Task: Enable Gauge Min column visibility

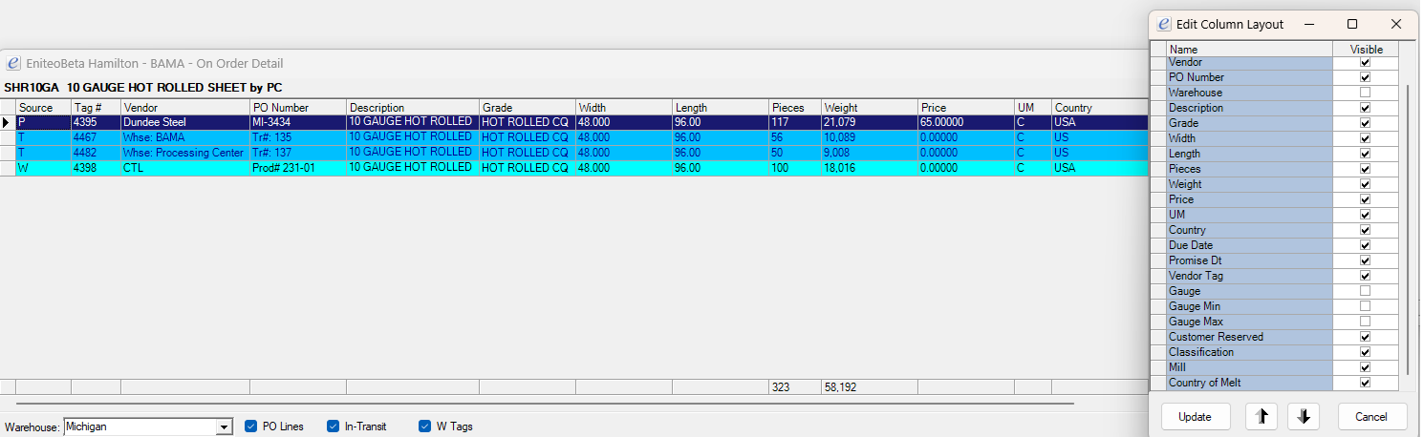Action: click(1365, 306)
